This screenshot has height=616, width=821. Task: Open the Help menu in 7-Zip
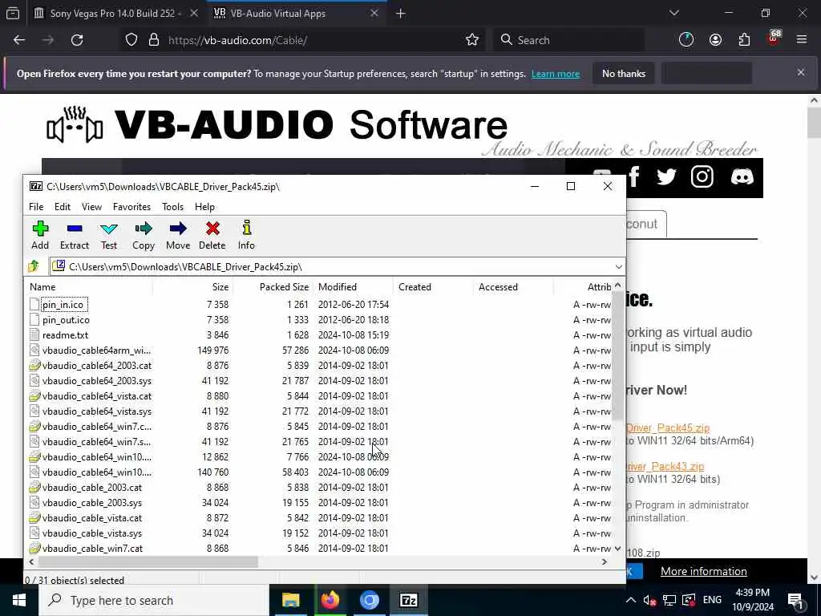(204, 207)
